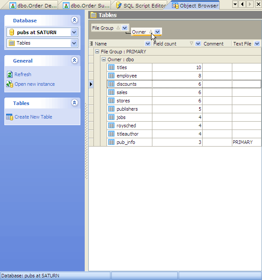
Task: Open the tab list dropdown arrow
Action: (235, 4)
